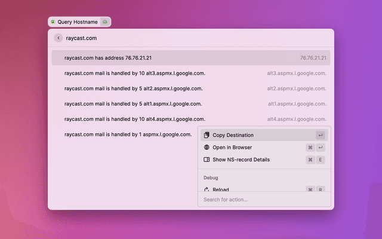Click the Reload circular arrow icon

pos(207,189)
